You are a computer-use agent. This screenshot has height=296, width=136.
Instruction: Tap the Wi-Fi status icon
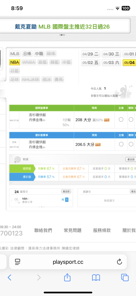point(117,8)
